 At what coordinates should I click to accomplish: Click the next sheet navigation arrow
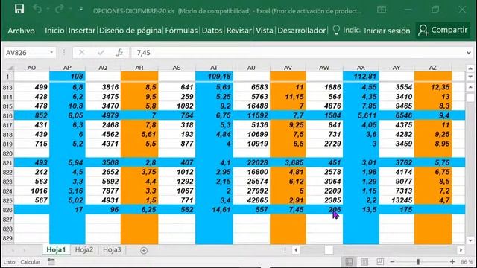coord(25,250)
